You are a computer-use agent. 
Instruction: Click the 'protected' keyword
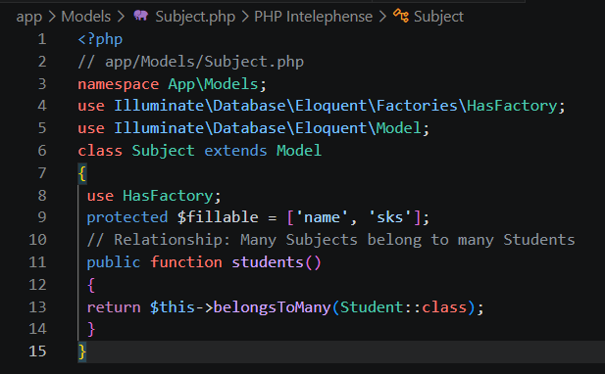click(127, 217)
